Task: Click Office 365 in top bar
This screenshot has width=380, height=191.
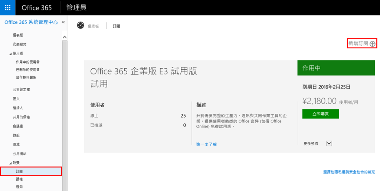Action: tap(37, 7)
